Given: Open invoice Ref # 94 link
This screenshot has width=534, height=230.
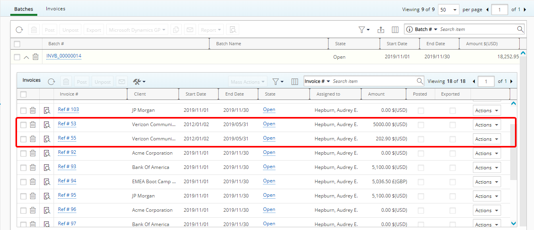Looking at the screenshot, I should [x=67, y=181].
